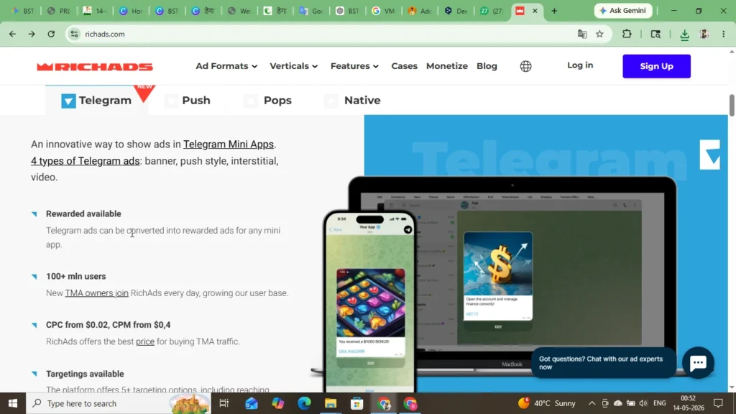This screenshot has height=414, width=736.
Task: Open Chrome downloads icon
Action: 684,34
